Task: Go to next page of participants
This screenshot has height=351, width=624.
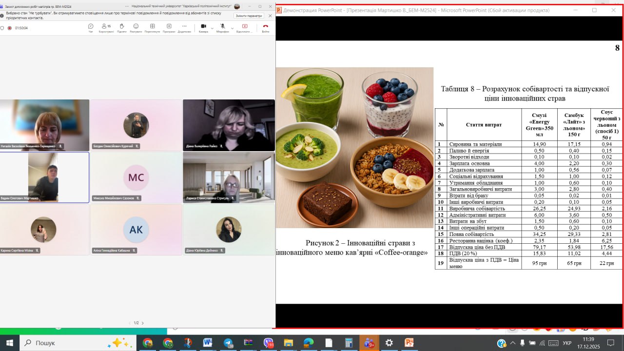Action: click(142, 323)
